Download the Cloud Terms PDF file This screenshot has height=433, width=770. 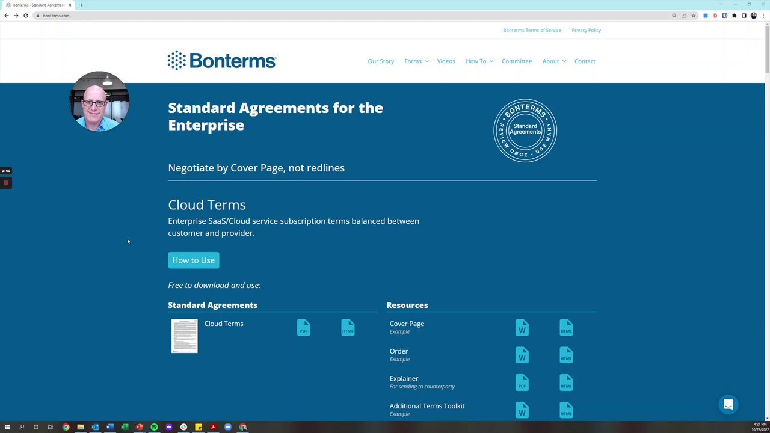pos(303,327)
